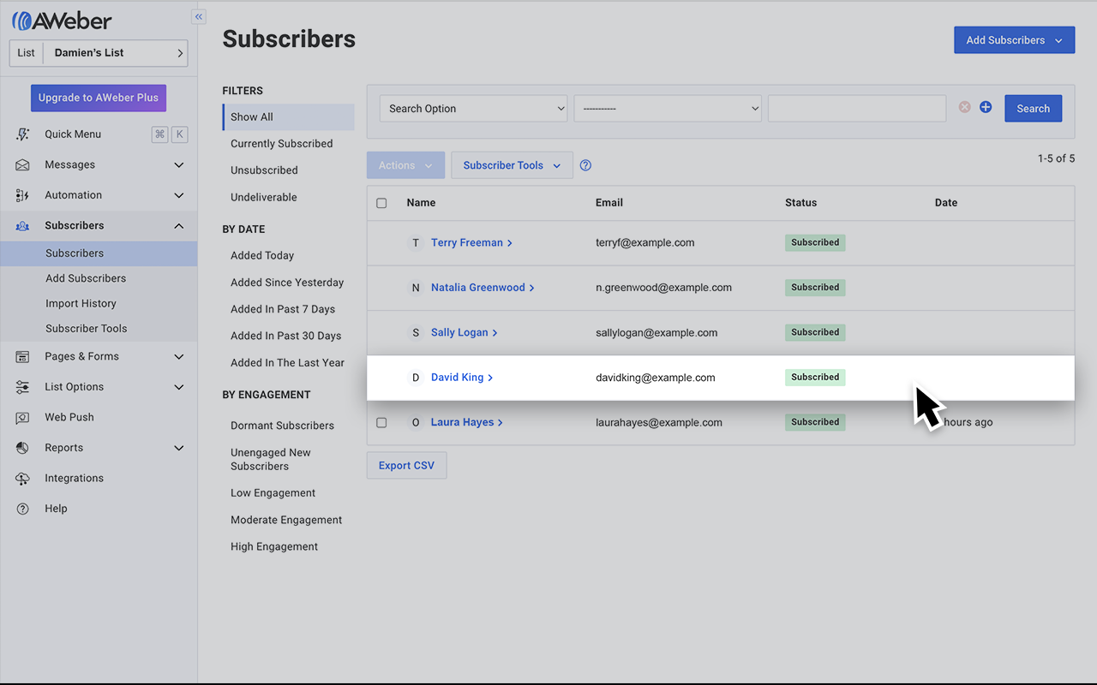This screenshot has height=685, width=1097.
Task: Check the Laura Hayes row checkbox
Action: point(381,422)
